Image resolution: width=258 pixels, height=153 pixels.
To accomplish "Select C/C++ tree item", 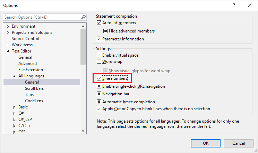I will coord(25,126).
